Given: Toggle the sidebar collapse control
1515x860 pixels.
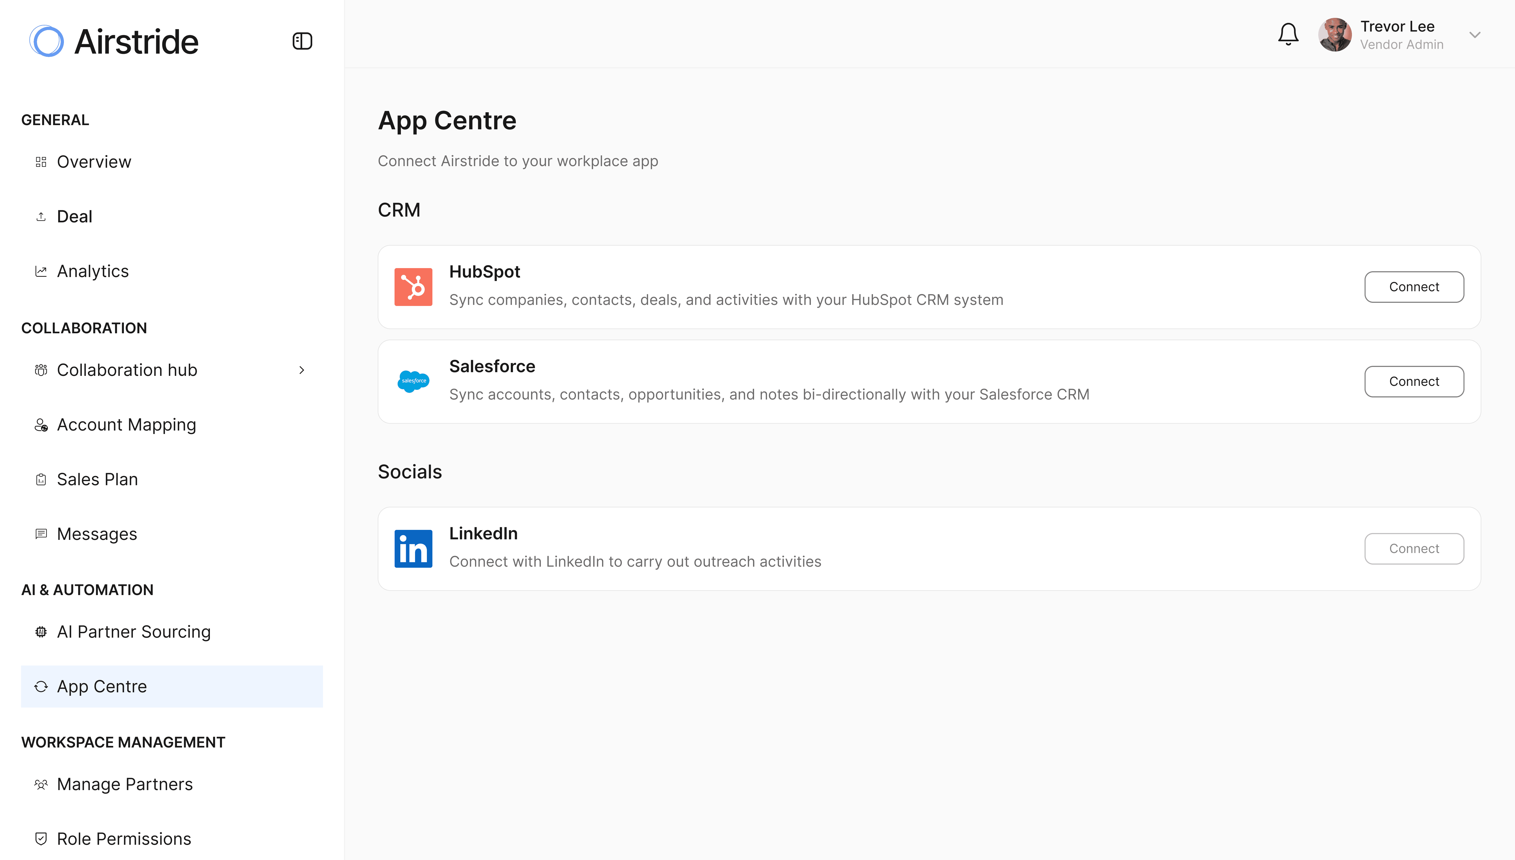Looking at the screenshot, I should [x=302, y=41].
